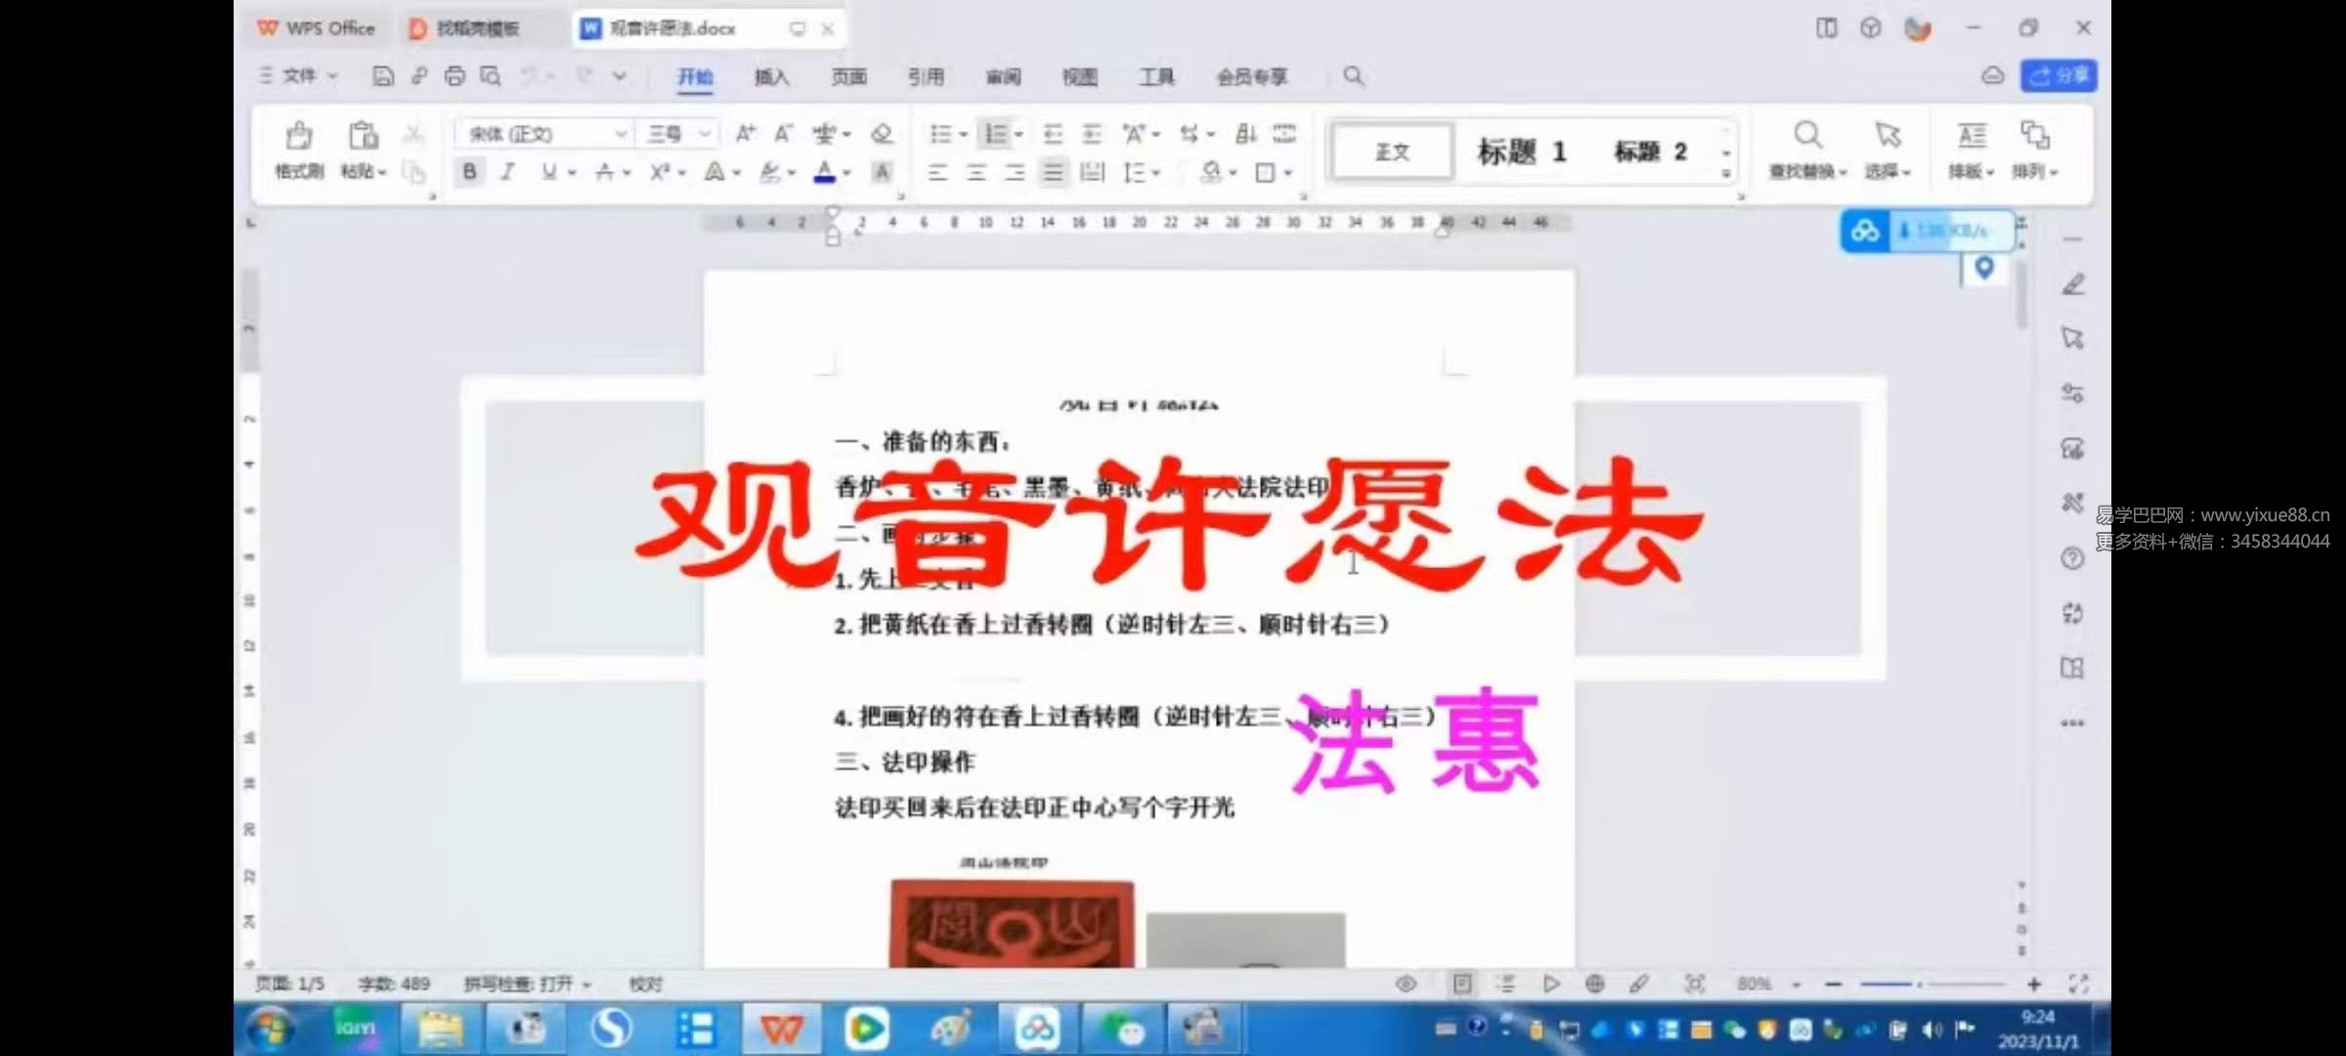Toggle spell check (拼写检查) in status bar

[523, 984]
